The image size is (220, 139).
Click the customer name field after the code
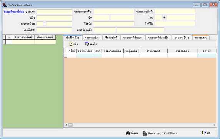140,30
